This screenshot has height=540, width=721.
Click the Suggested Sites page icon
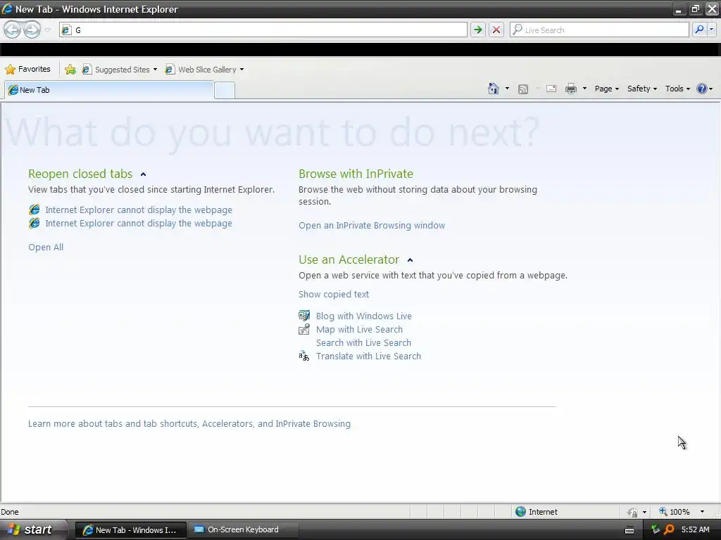[x=87, y=70]
